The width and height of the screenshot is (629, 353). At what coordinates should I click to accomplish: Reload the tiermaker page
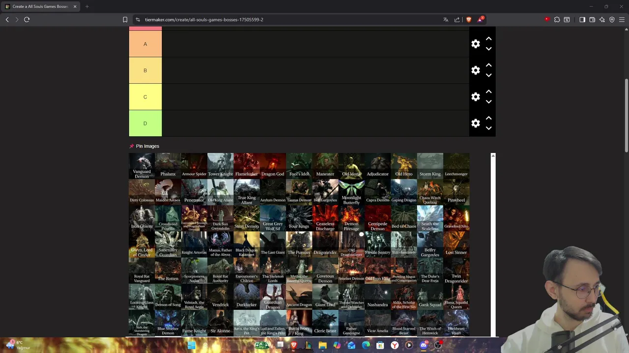coord(27,20)
